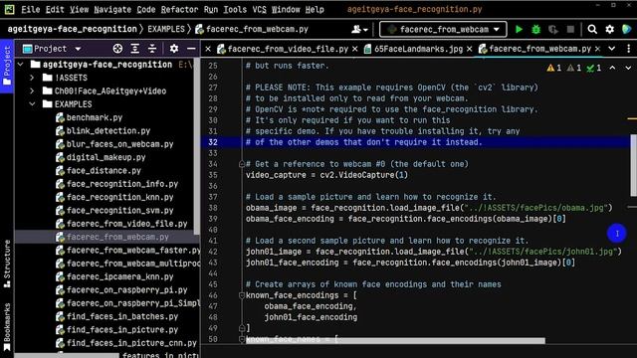Click the weak warning indicator
The width and height of the screenshot is (637, 358).
tap(574, 68)
